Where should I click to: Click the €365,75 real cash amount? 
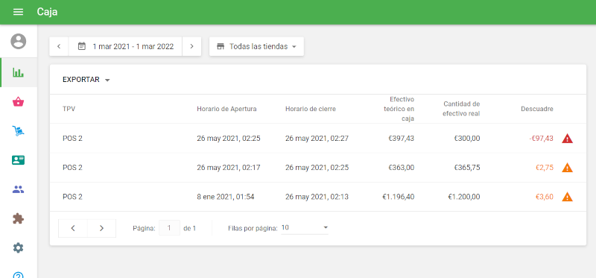467,168
